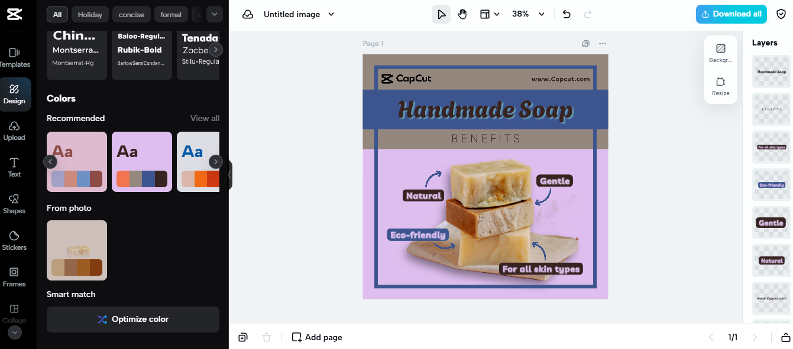Screen dimensions: 793x349
Task: Open the layout grid options
Action: click(x=489, y=14)
